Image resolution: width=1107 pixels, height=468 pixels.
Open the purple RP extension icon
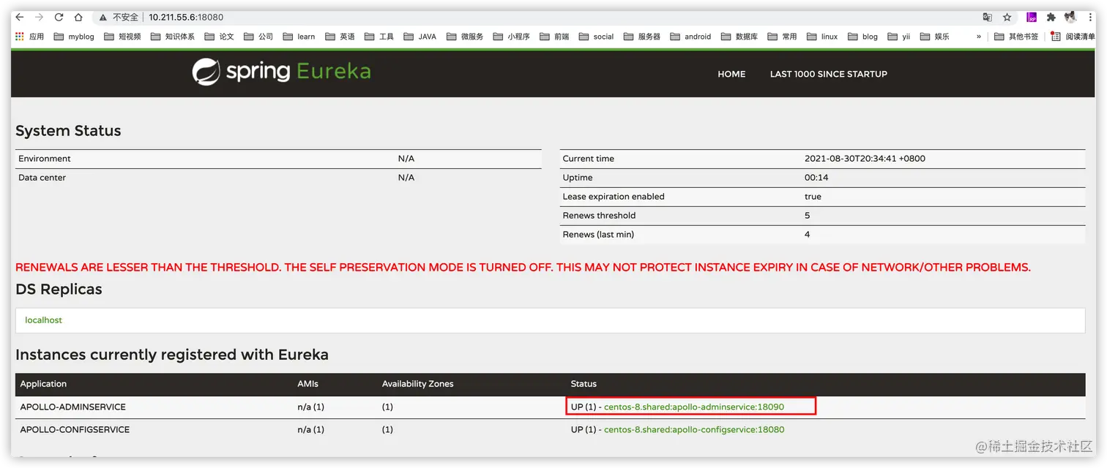click(x=1032, y=17)
